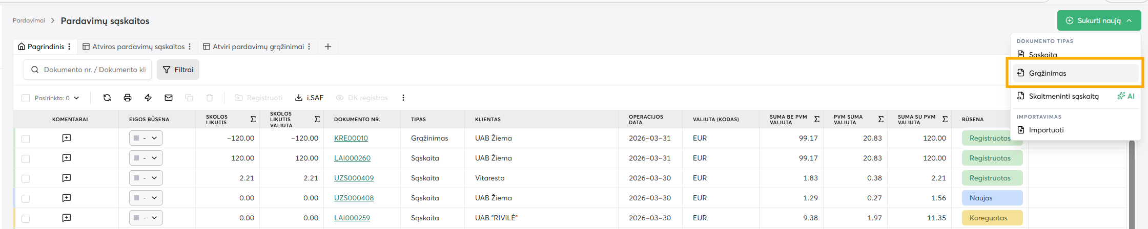Open the Filtrai filter button
Image resolution: width=1148 pixels, height=229 pixels.
tap(178, 70)
